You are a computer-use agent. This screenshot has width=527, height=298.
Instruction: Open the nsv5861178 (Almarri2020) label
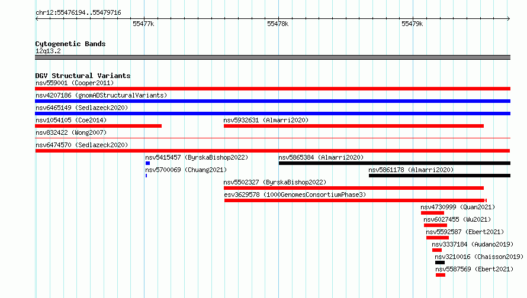[411, 170]
